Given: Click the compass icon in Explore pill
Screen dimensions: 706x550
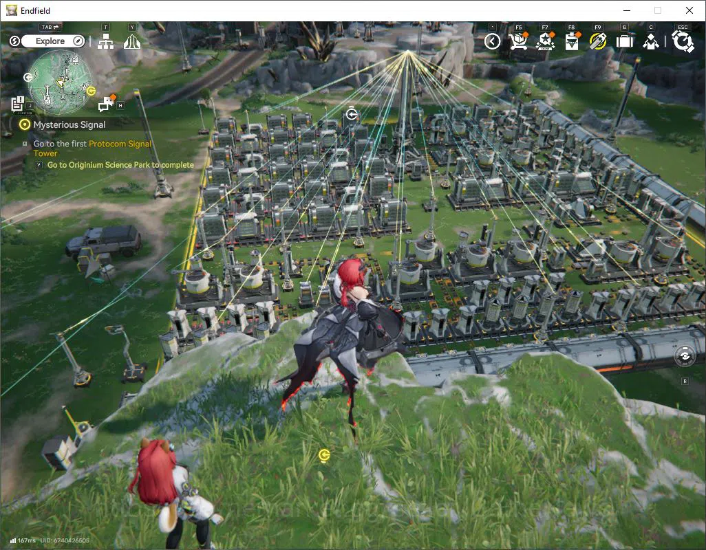Looking at the screenshot, I should [x=78, y=41].
